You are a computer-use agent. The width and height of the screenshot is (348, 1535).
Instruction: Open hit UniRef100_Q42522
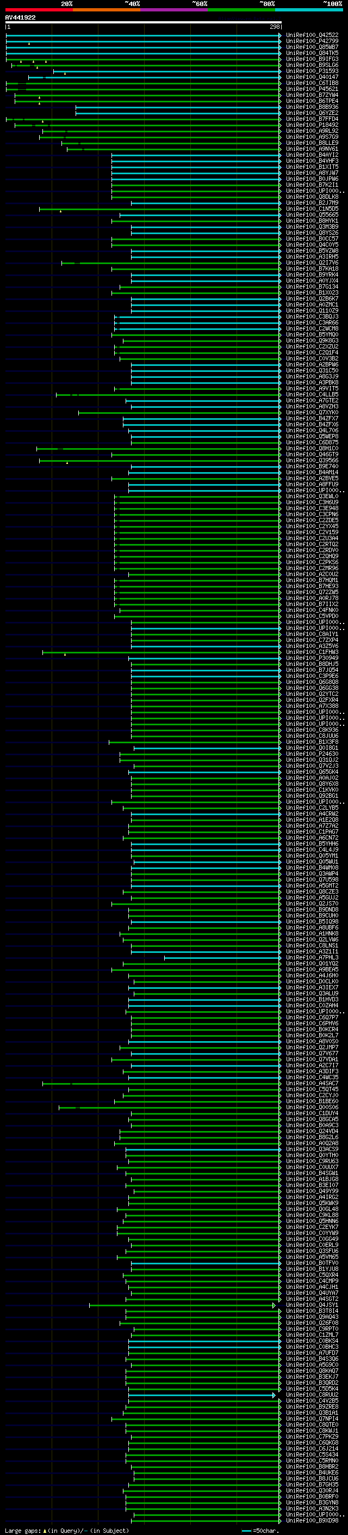tap(312, 35)
